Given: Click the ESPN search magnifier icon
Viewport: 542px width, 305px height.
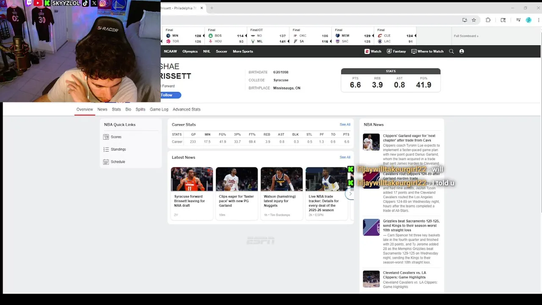Looking at the screenshot, I should pyautogui.click(x=451, y=51).
